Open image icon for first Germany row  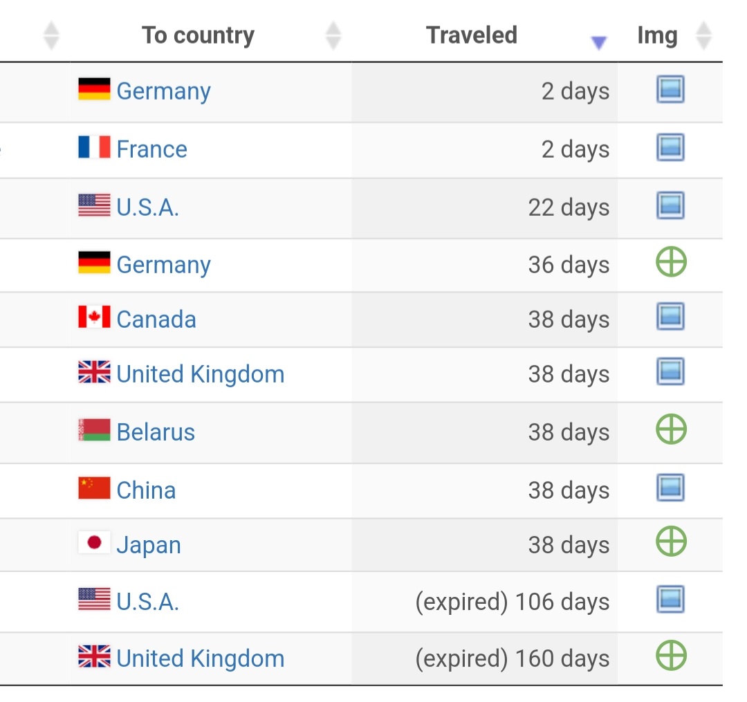(670, 89)
